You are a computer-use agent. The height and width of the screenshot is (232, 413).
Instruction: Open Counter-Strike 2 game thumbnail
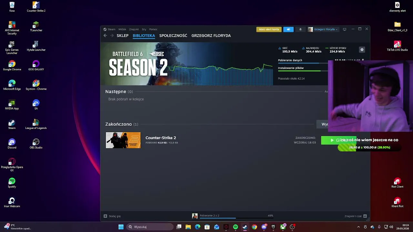click(123, 140)
